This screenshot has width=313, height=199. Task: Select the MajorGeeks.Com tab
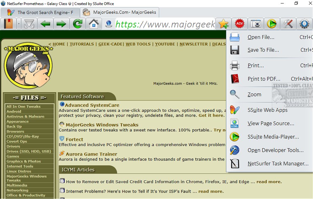[120, 12]
